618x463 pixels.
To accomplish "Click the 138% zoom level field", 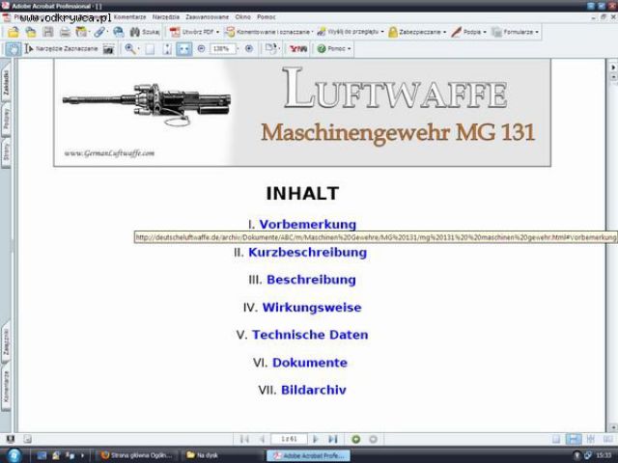I will 221,48.
